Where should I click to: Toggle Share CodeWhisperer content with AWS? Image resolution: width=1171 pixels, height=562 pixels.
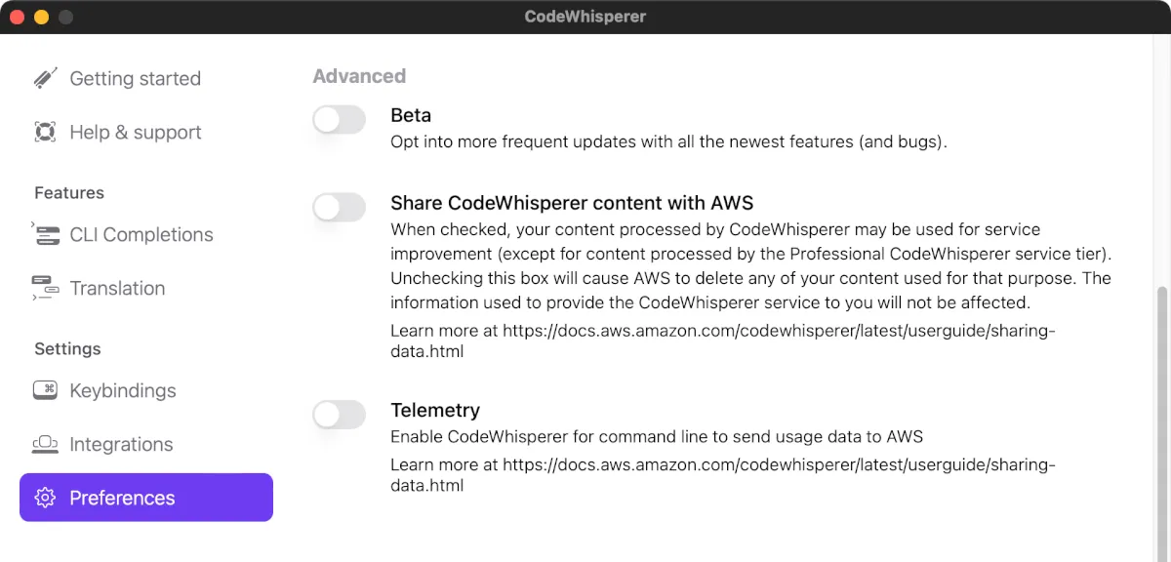click(x=339, y=207)
